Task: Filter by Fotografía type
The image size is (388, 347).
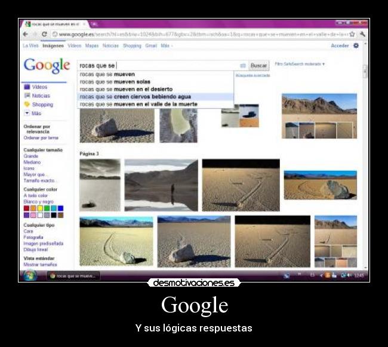Action: pos(33,237)
